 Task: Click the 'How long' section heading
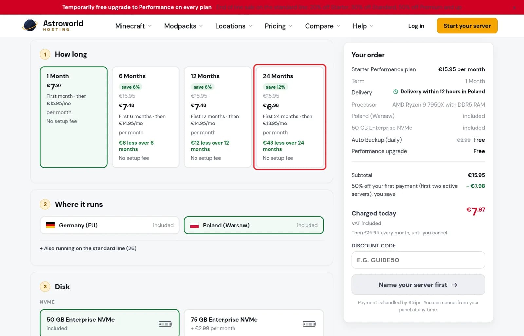(71, 54)
